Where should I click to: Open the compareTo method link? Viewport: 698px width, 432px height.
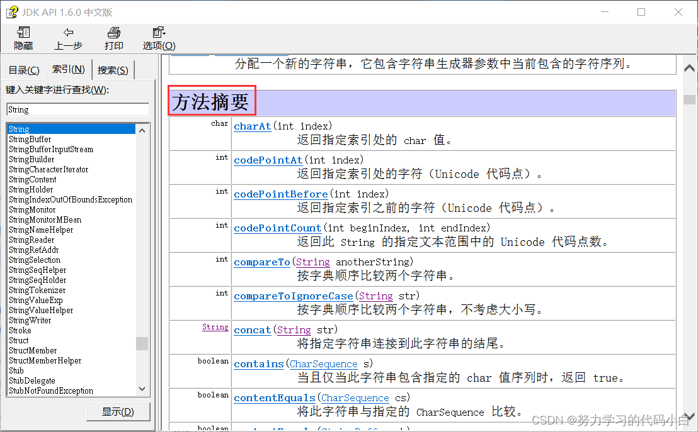262,262
